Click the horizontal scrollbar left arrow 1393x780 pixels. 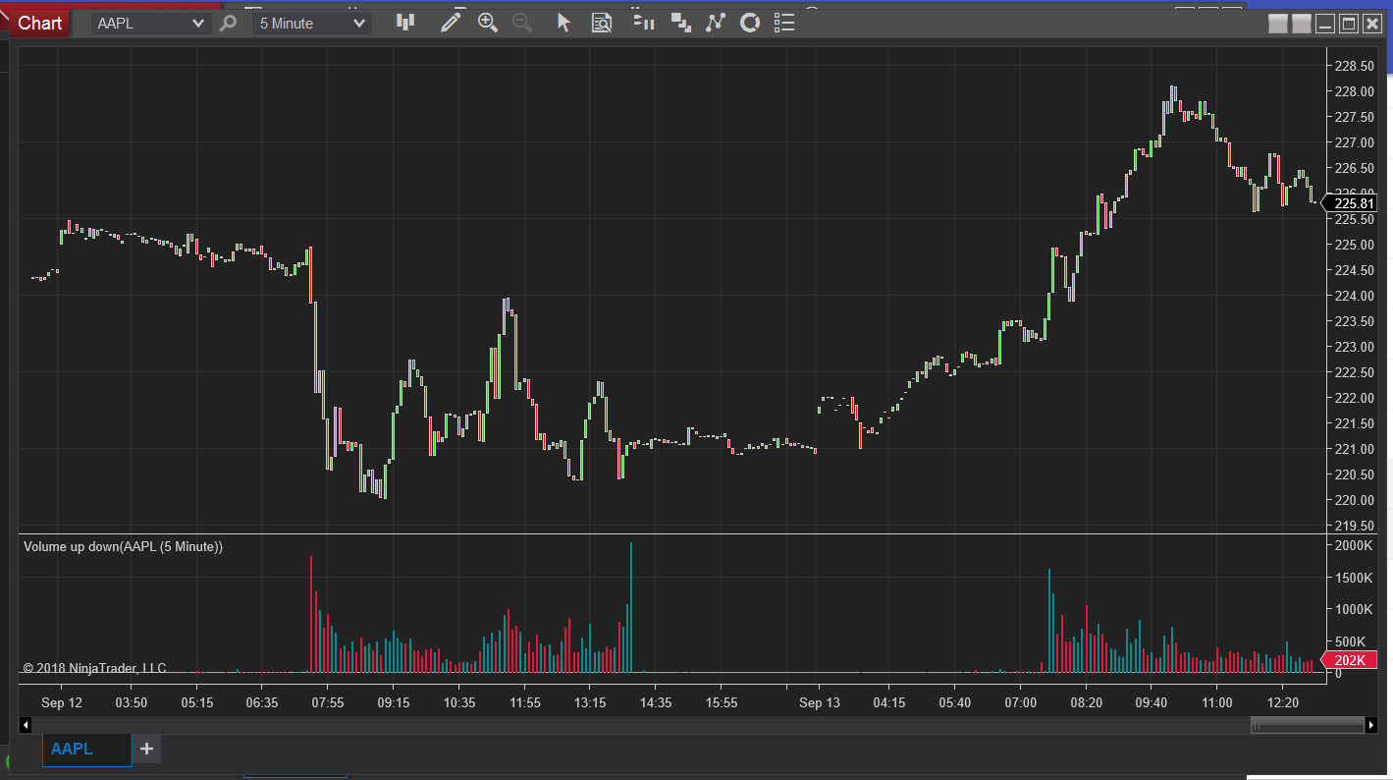pos(26,725)
